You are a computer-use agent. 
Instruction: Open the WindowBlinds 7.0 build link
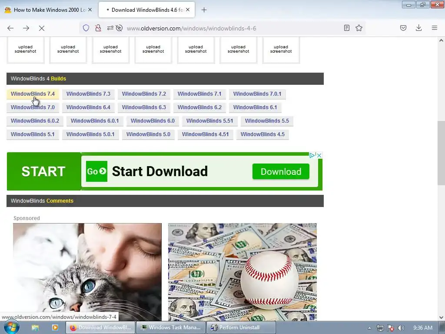tap(33, 107)
